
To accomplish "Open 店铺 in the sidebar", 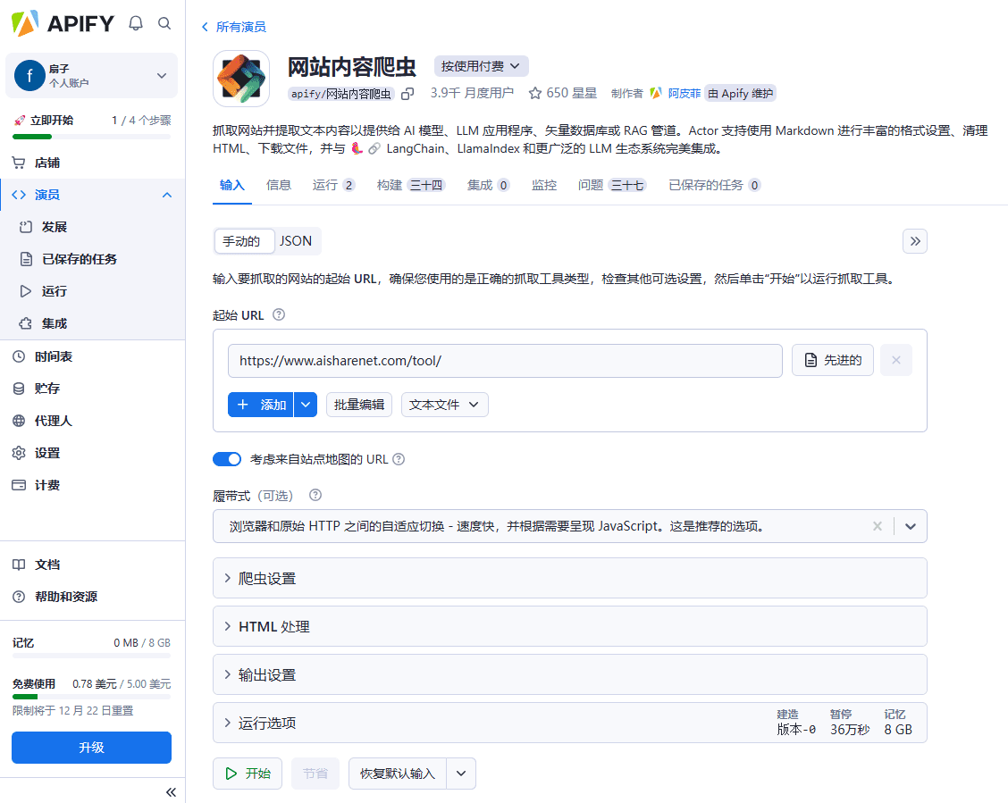I will (x=47, y=163).
